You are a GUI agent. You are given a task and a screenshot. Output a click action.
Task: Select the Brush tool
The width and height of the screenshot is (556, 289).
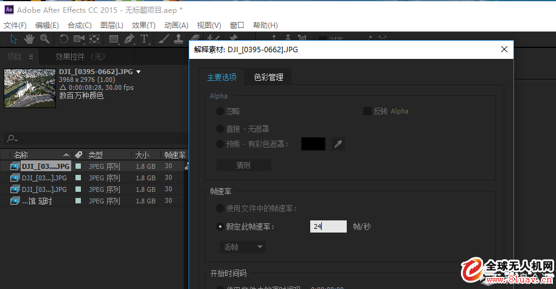[163, 39]
